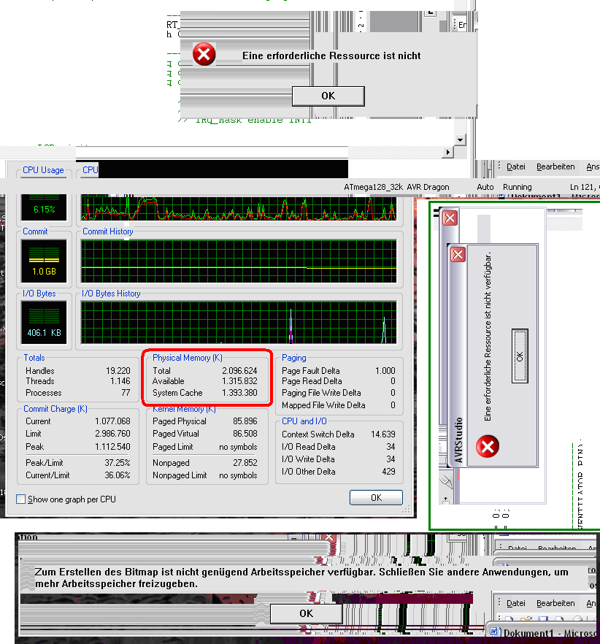
Task: Click the Open folder icon on the Word toolbar
Action: pos(526,618)
